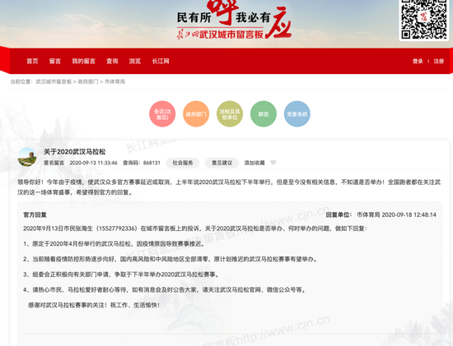Click the 注册 link

pyautogui.click(x=438, y=61)
